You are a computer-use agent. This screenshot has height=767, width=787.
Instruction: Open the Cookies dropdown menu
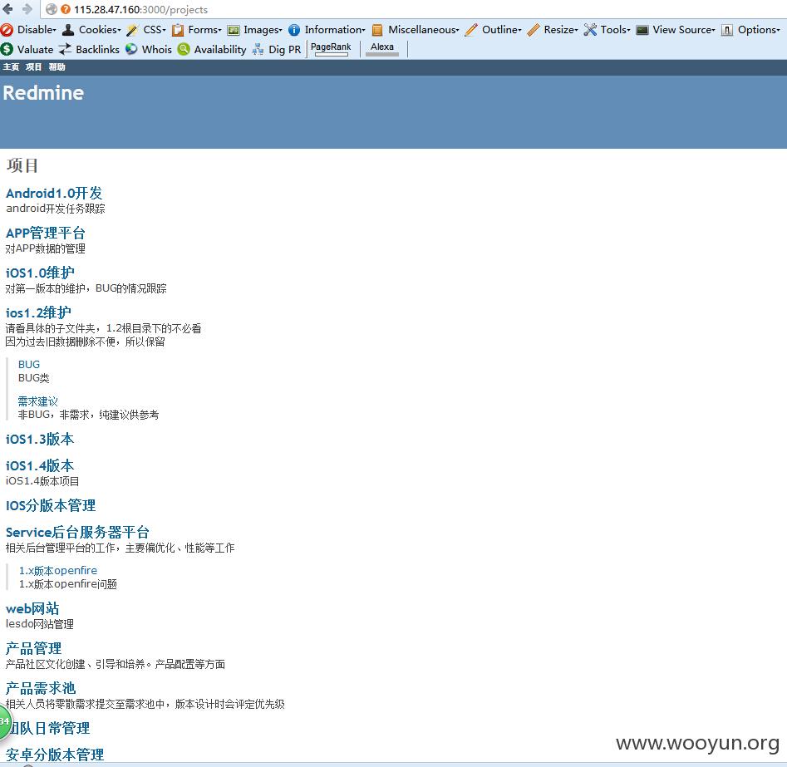pos(100,30)
